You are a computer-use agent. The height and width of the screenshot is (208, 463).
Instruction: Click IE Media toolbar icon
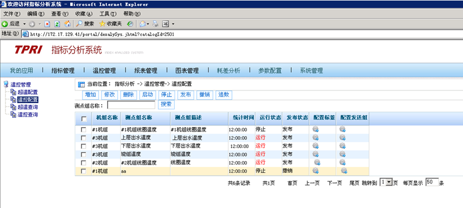pyautogui.click(x=130, y=24)
